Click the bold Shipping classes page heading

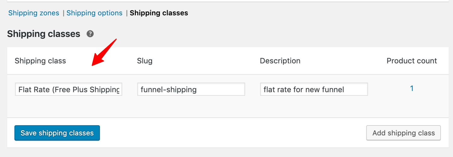coord(44,34)
